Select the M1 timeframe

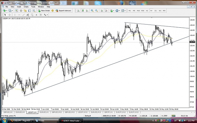130,11
